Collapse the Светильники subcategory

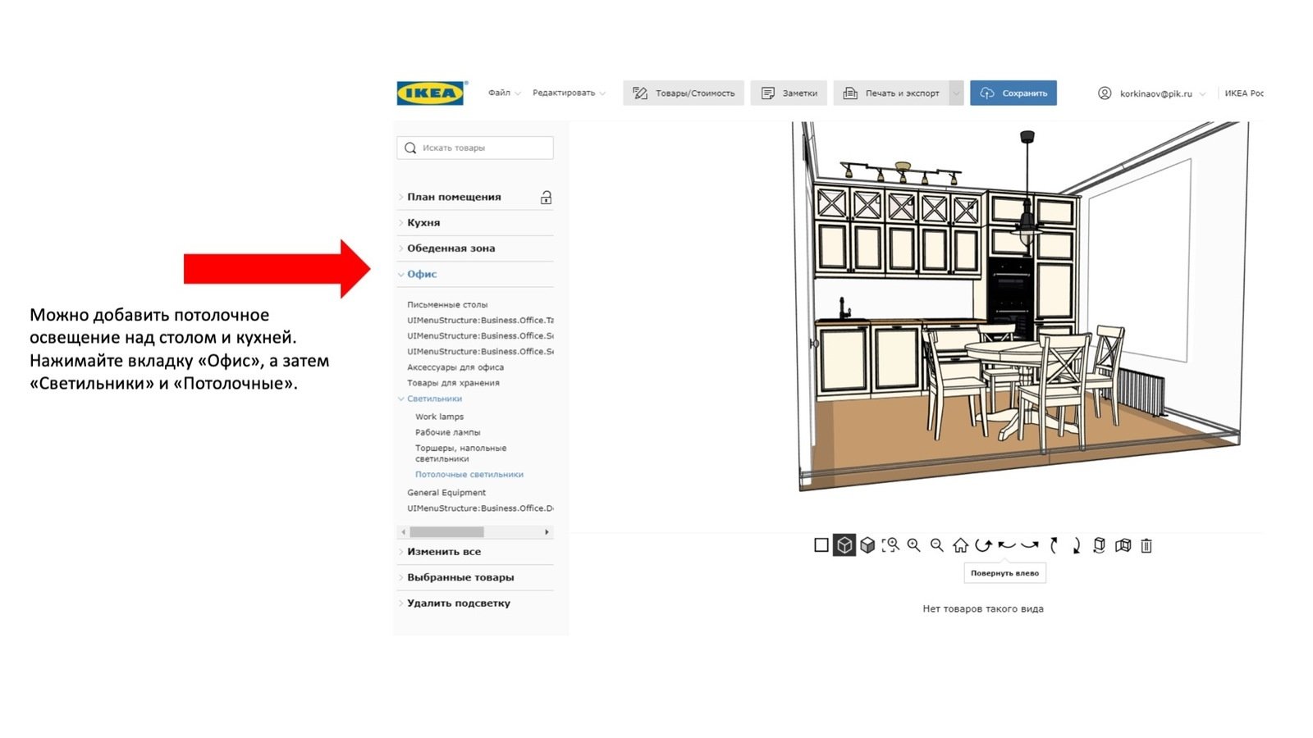pyautogui.click(x=434, y=399)
